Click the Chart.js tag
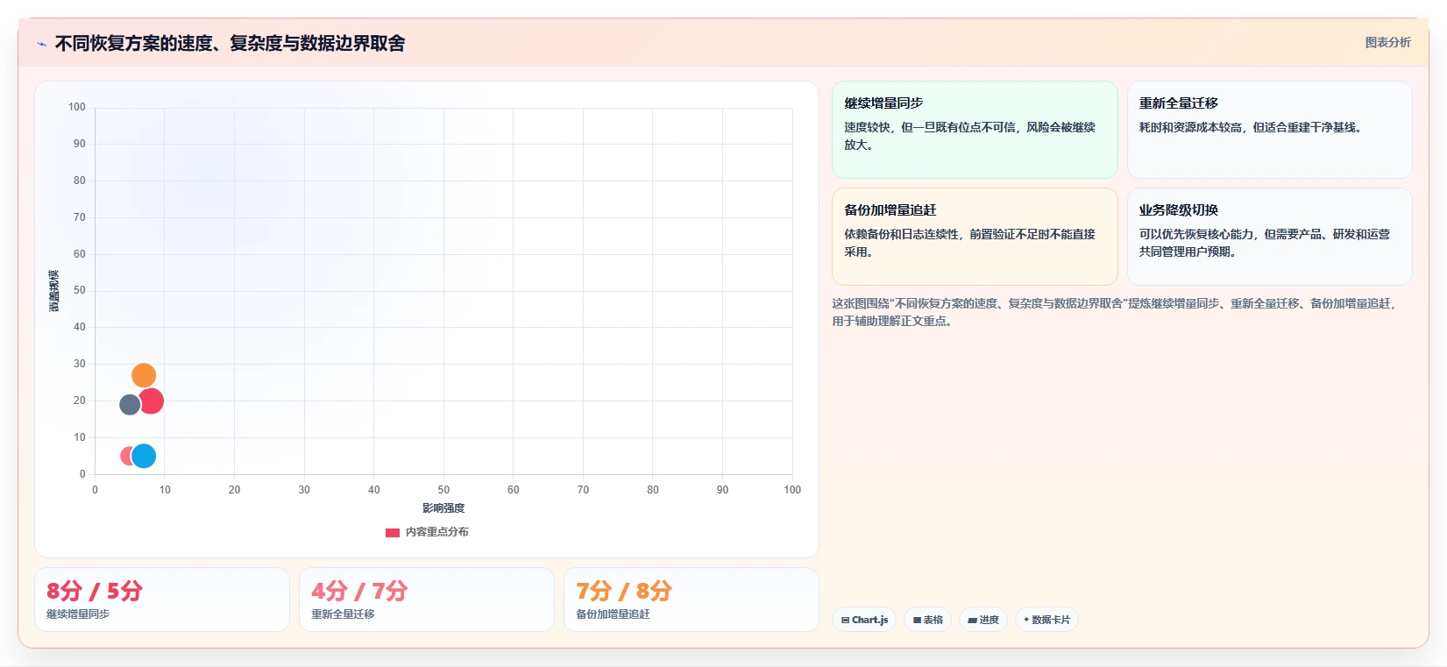The image size is (1447, 667). 864,620
